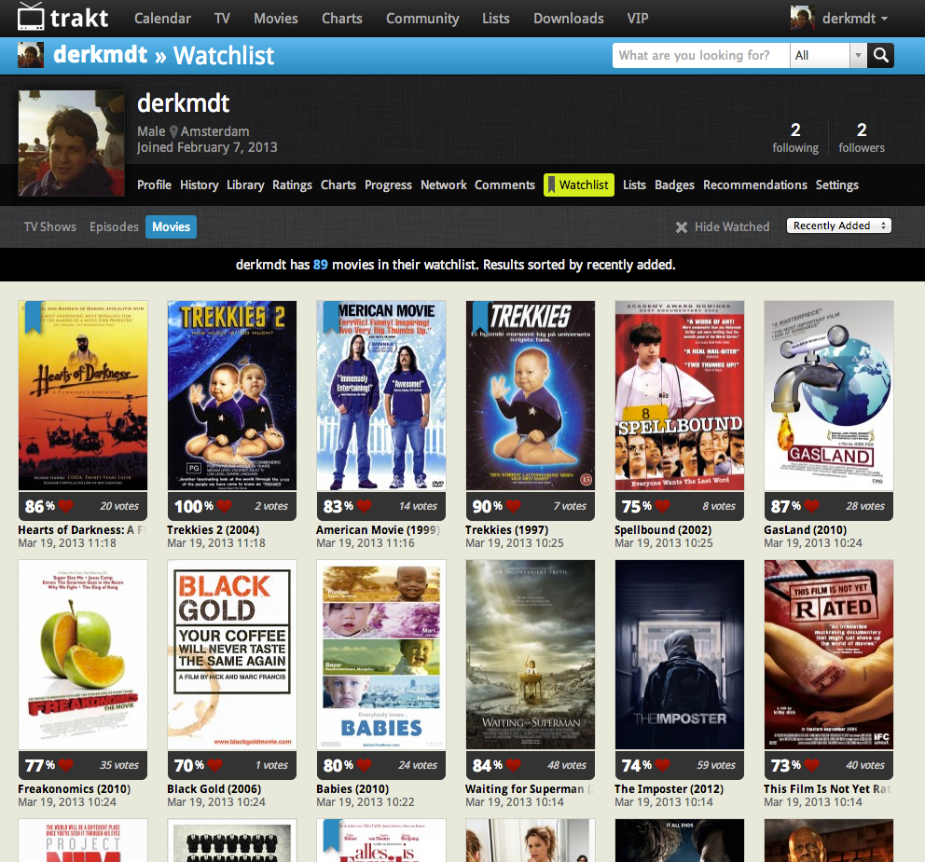
Task: Open Charts in the top navigation
Action: tap(341, 19)
